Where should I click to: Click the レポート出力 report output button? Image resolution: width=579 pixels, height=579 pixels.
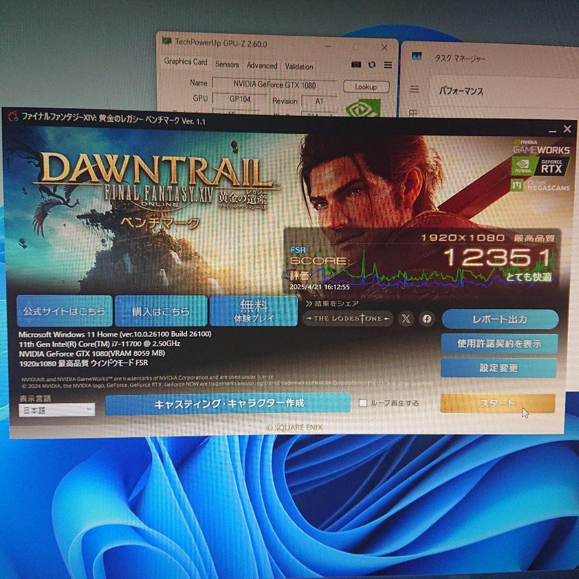point(500,320)
